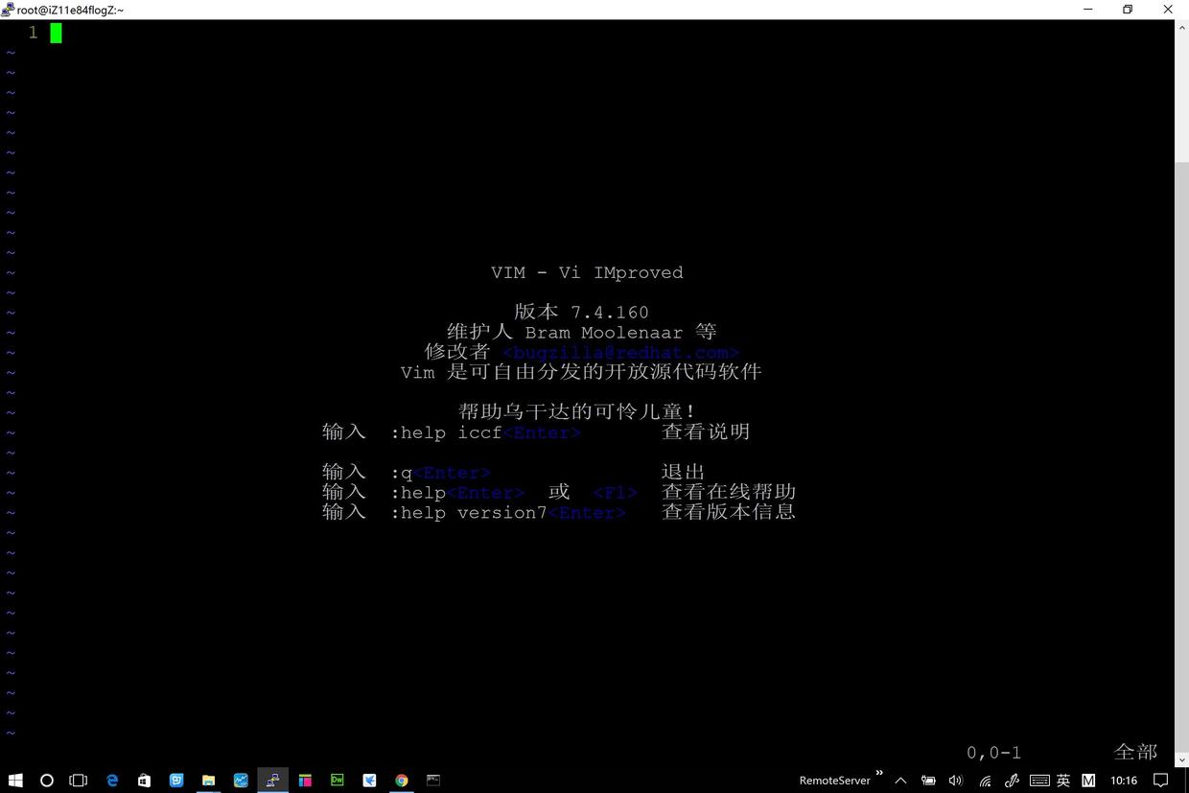
Task: Click 'Bram Moolenaar' maintainer line
Action: pyautogui.click(x=581, y=333)
